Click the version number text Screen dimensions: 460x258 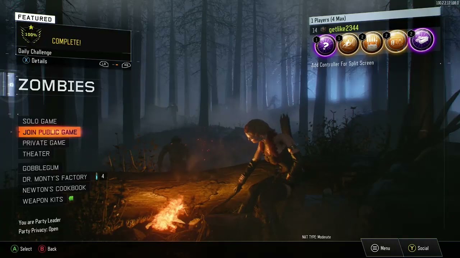(447, 3)
